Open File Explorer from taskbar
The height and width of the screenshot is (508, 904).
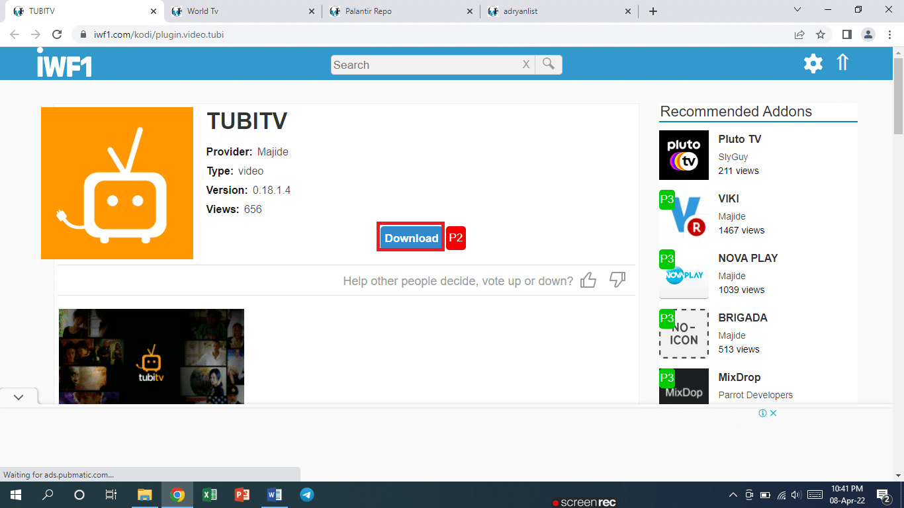pyautogui.click(x=144, y=495)
